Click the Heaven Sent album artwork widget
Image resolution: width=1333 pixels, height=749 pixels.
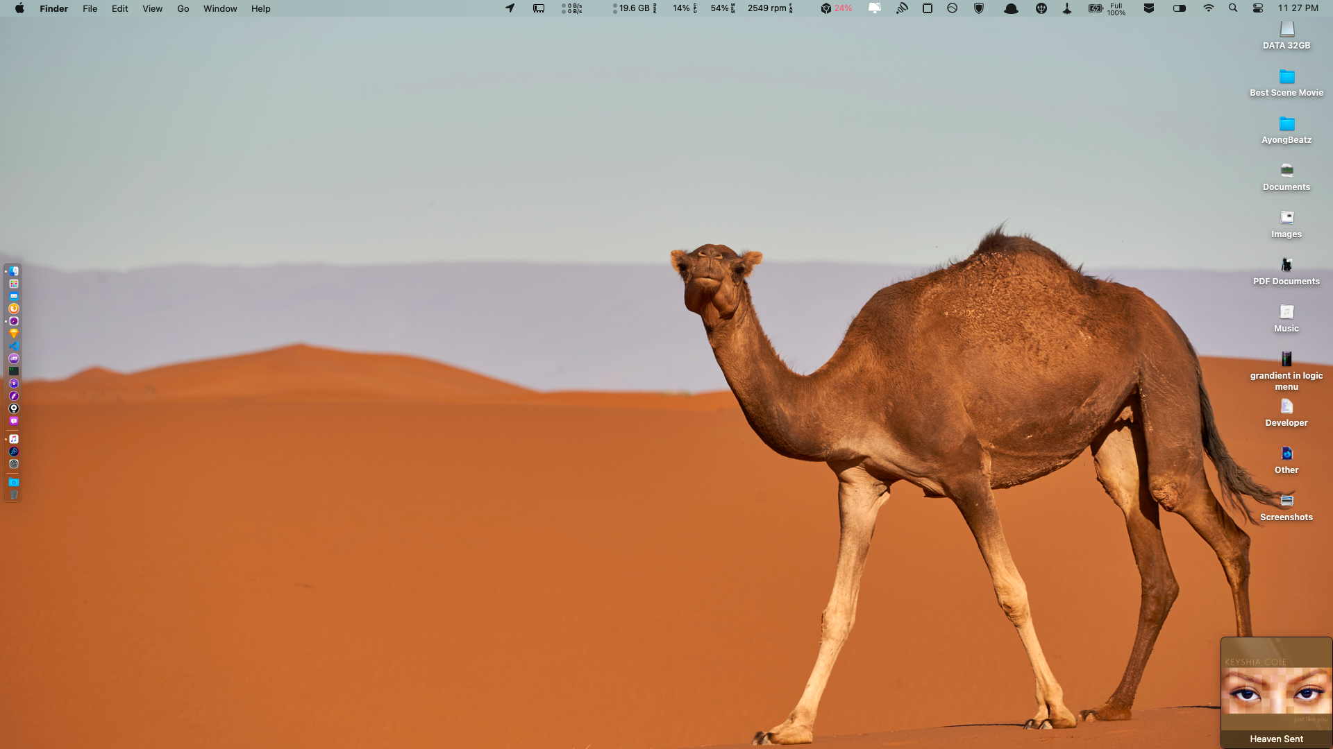[x=1276, y=691]
